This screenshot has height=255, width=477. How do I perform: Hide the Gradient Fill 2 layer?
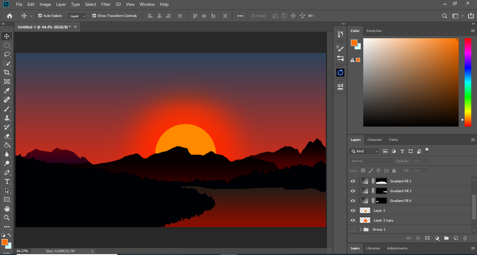[x=353, y=181]
